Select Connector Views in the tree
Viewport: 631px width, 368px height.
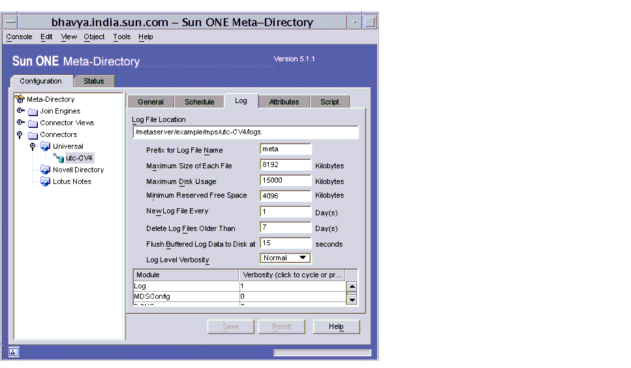[x=67, y=123]
